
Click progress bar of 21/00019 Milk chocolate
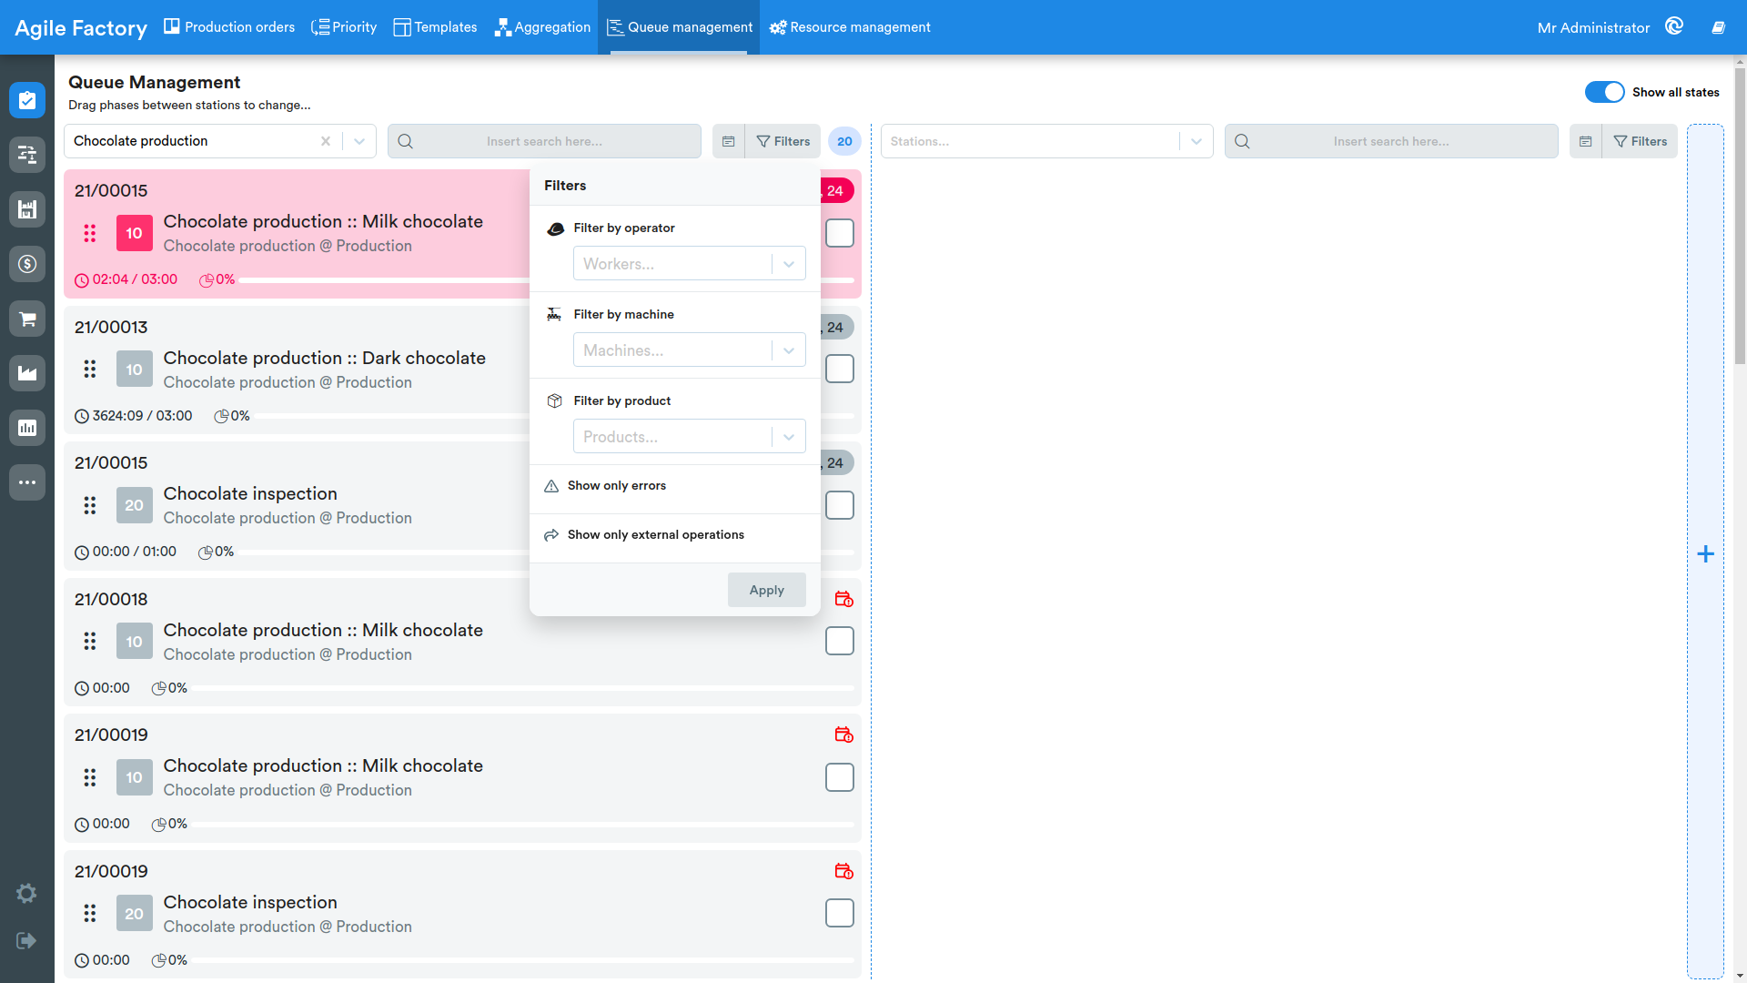(x=523, y=824)
